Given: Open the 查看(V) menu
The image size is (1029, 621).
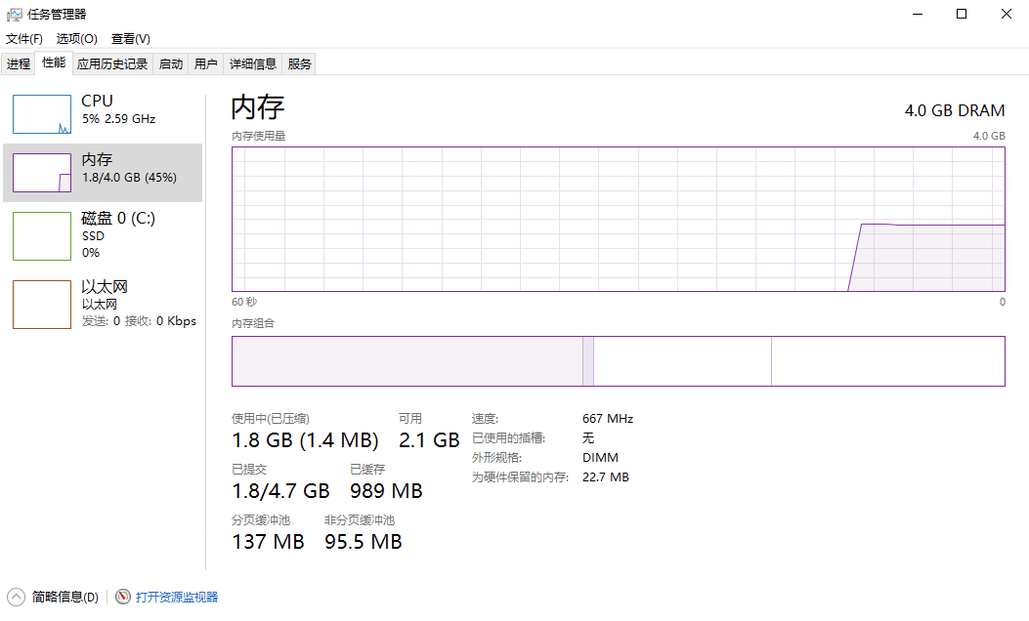Looking at the screenshot, I should [131, 39].
